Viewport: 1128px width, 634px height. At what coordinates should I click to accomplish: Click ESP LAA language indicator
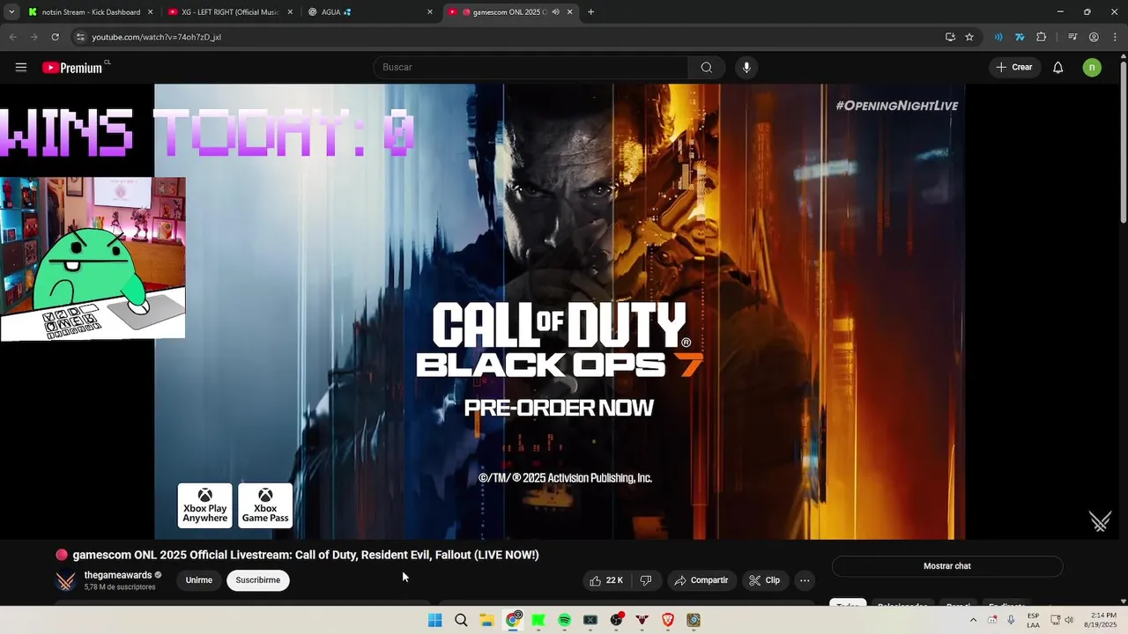point(1033,620)
